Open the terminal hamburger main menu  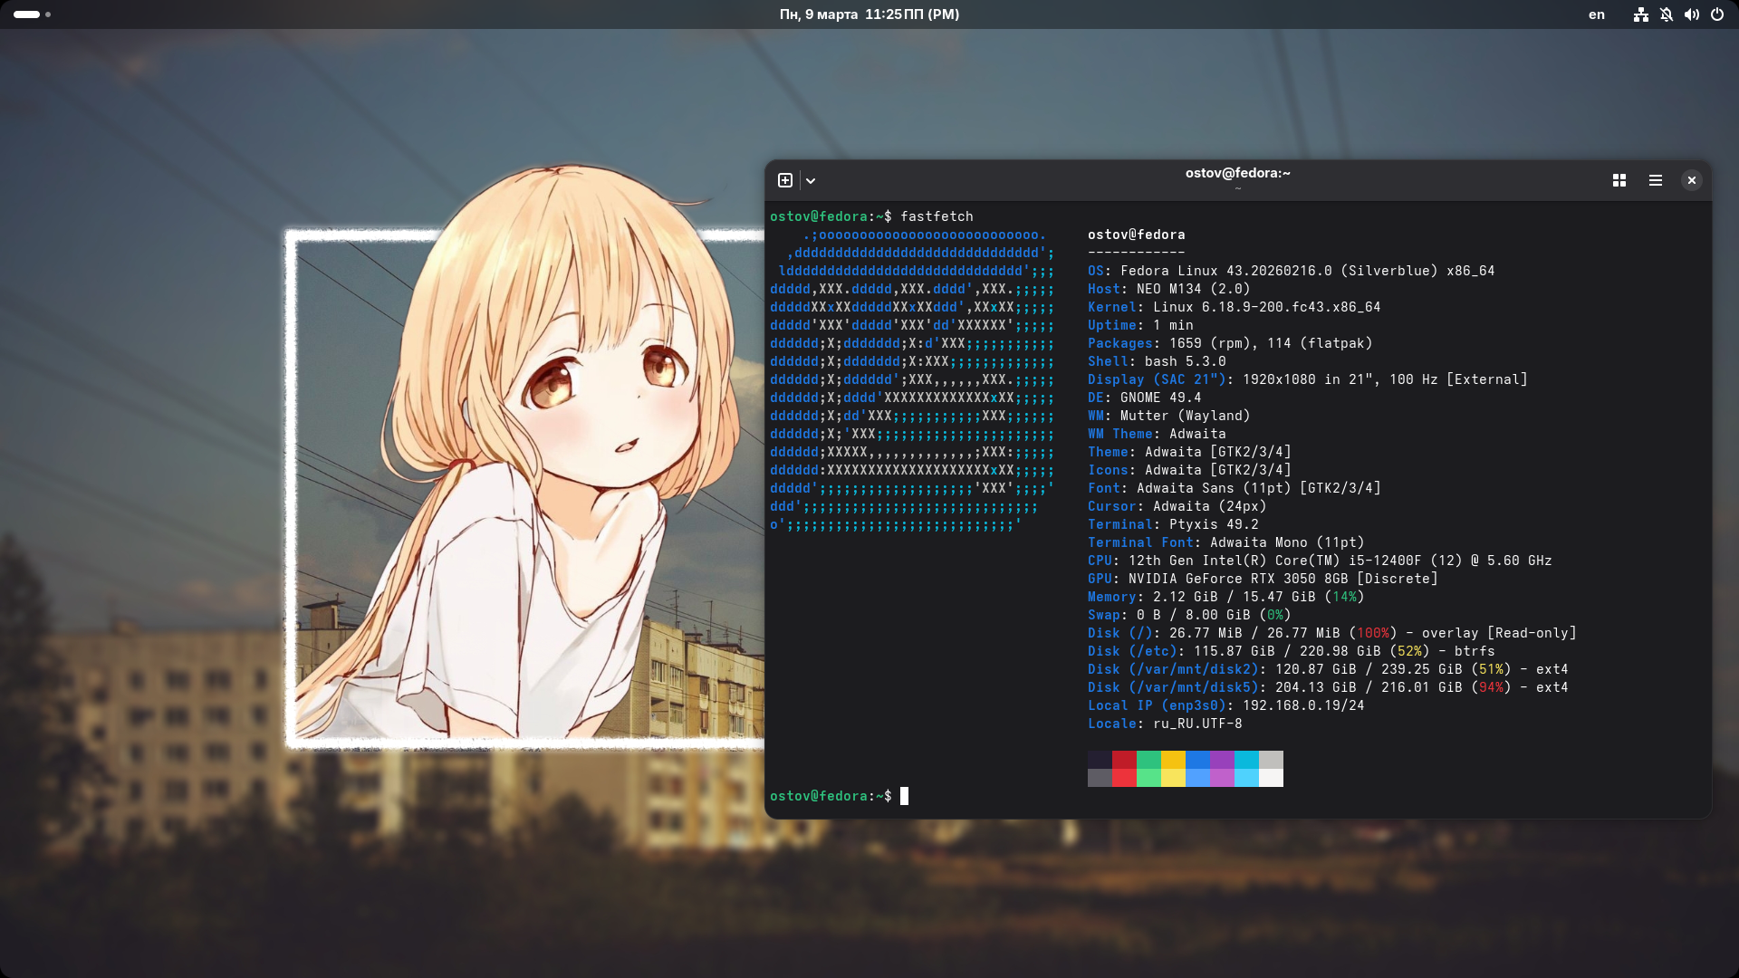coord(1656,180)
